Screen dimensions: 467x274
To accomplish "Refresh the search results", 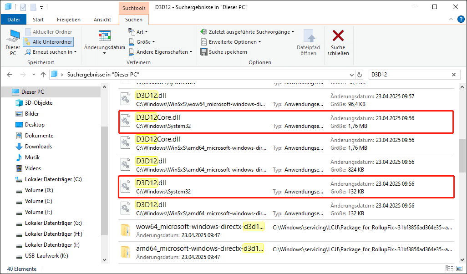I will 360,75.
